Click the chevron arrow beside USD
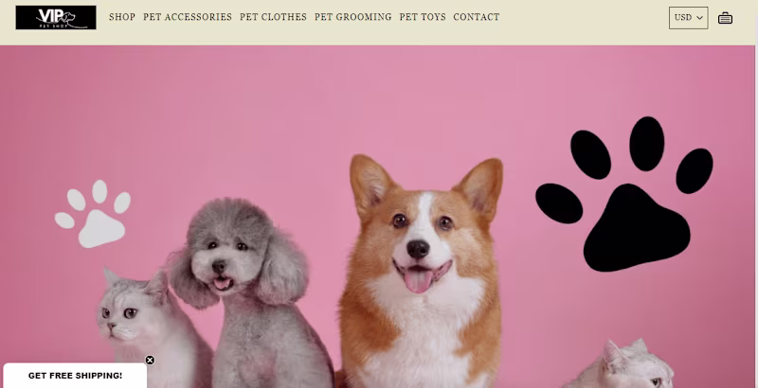Screen dimensions: 758x388 [699, 18]
